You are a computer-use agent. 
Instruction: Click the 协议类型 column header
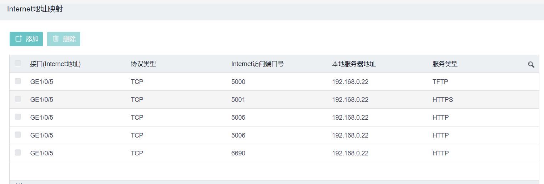tap(143, 64)
